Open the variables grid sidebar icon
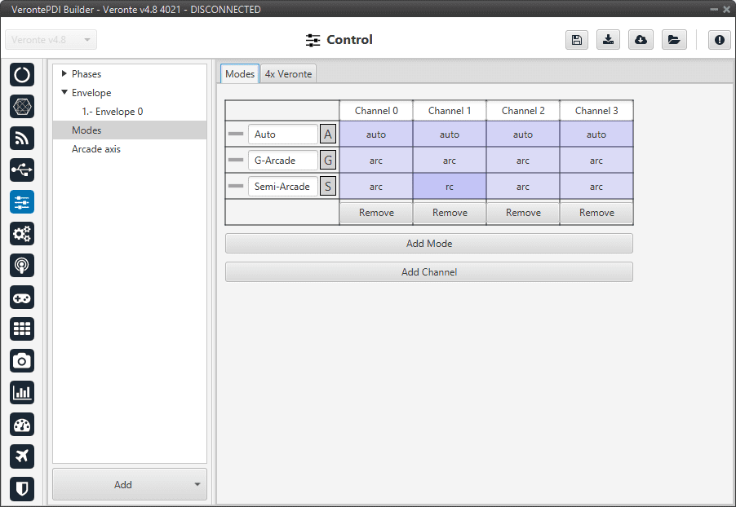This screenshot has width=736, height=507. click(x=21, y=328)
